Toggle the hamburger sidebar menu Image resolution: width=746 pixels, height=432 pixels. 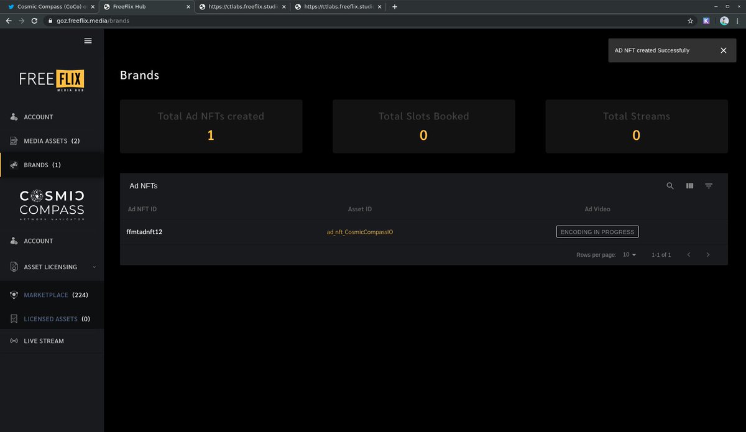(x=88, y=41)
